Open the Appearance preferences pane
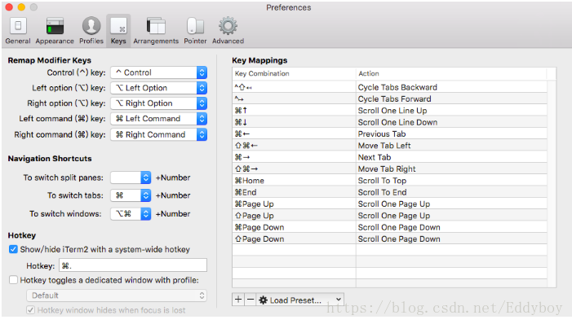The width and height of the screenshot is (572, 324). coord(55,31)
